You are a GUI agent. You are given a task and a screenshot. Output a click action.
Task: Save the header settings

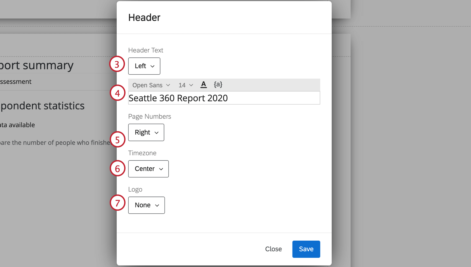306,249
